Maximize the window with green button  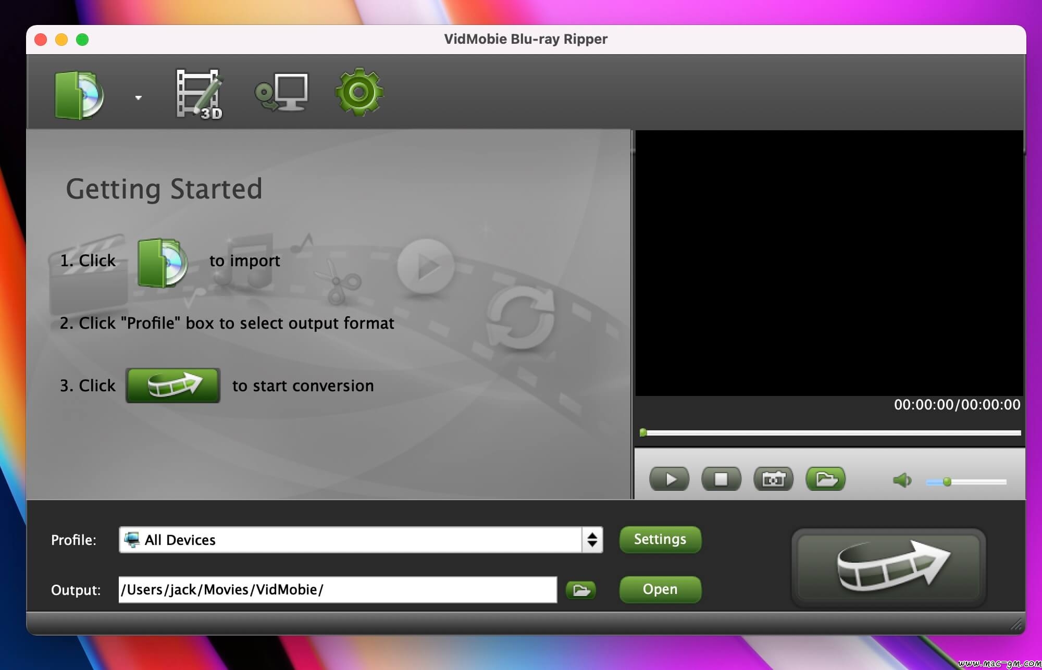82,40
